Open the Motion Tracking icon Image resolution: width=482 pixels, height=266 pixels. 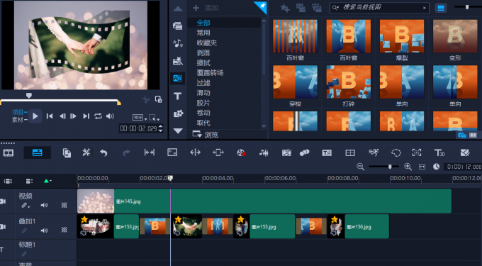pos(304,153)
